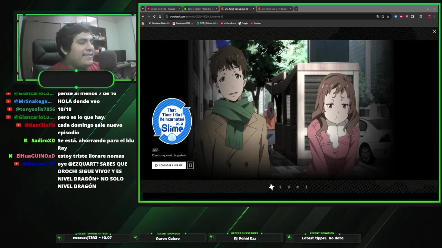The width and height of the screenshot is (442, 248).
Task: Open the browser side panel
Action: (421, 17)
